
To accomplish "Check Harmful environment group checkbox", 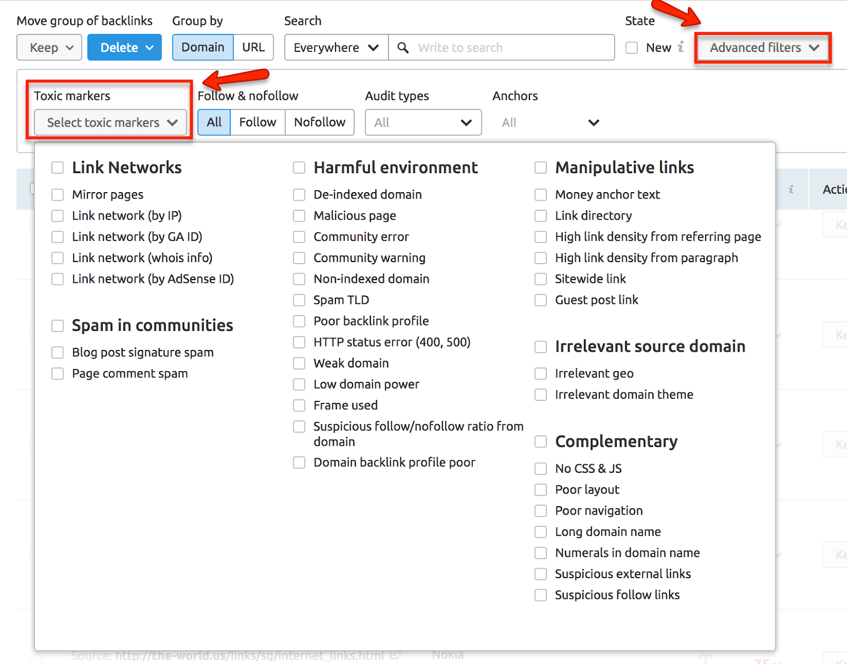I will tap(299, 168).
